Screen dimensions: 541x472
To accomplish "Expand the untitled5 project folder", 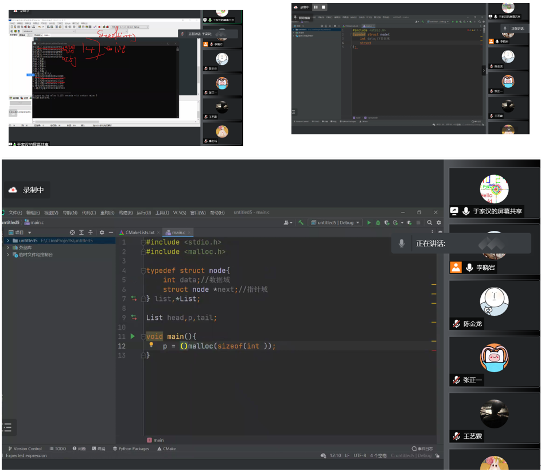I will (x=7, y=241).
